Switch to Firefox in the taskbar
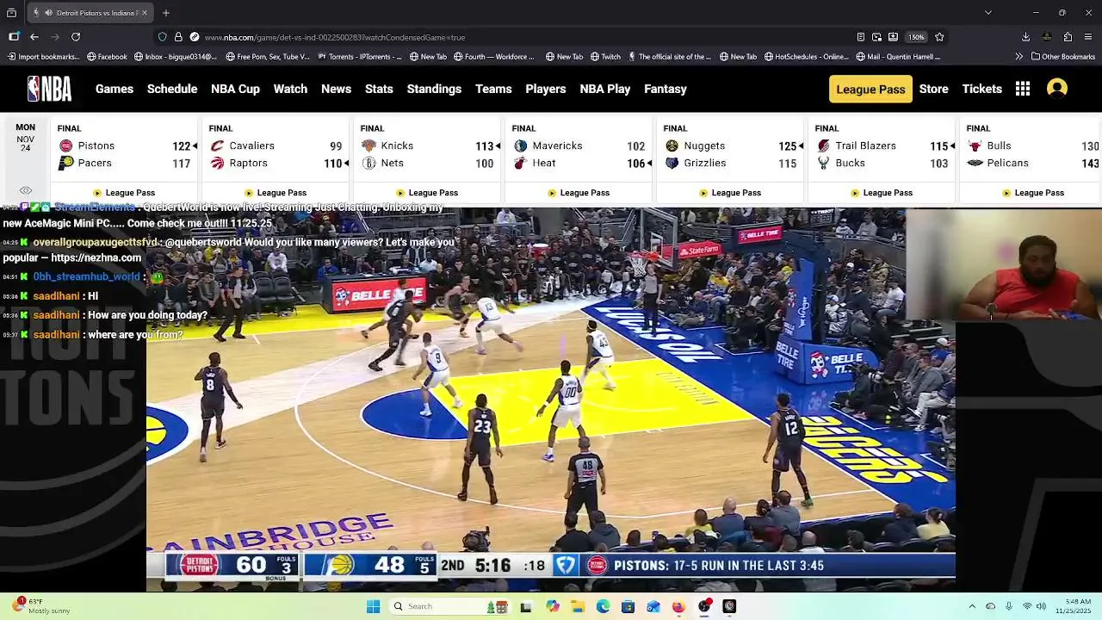This screenshot has width=1102, height=620. tap(678, 606)
